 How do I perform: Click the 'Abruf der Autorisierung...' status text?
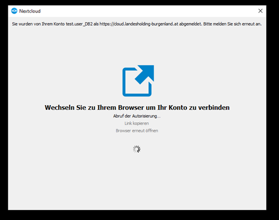point(137,116)
